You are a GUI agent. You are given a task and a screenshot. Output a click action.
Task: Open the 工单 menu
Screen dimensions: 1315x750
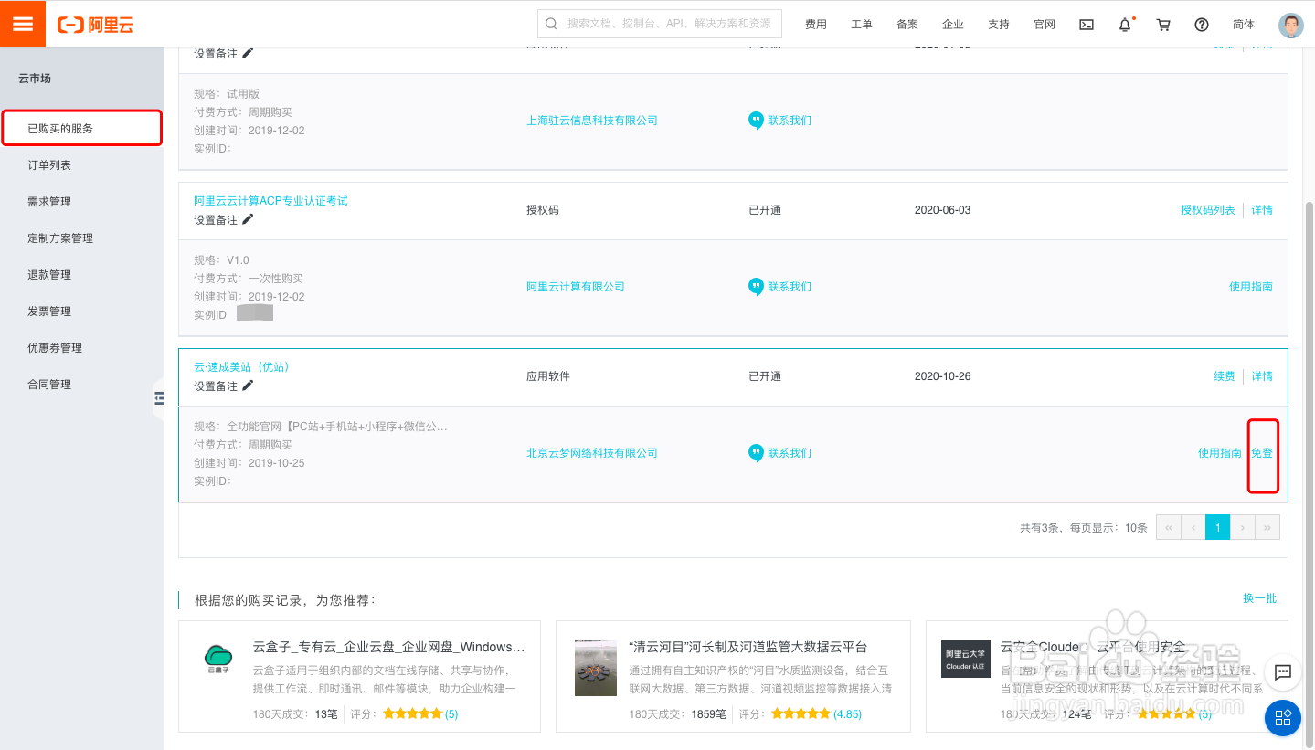tap(862, 25)
